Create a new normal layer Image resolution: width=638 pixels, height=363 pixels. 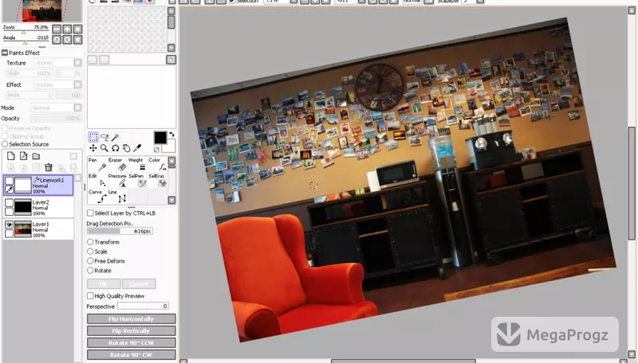coord(11,156)
